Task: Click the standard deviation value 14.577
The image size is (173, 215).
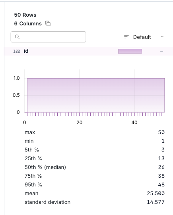Action: pos(156,202)
